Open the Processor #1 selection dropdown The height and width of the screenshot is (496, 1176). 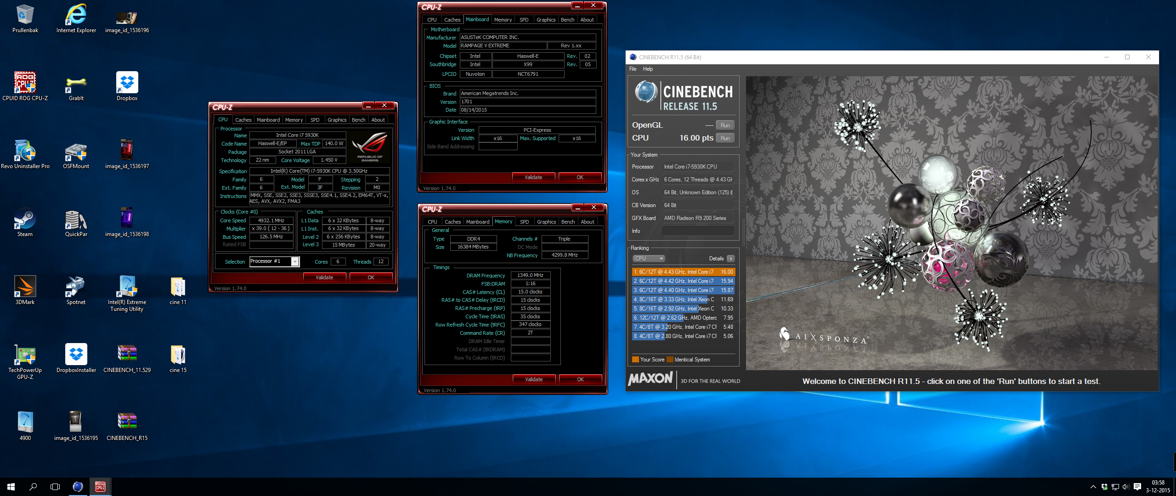pos(275,261)
